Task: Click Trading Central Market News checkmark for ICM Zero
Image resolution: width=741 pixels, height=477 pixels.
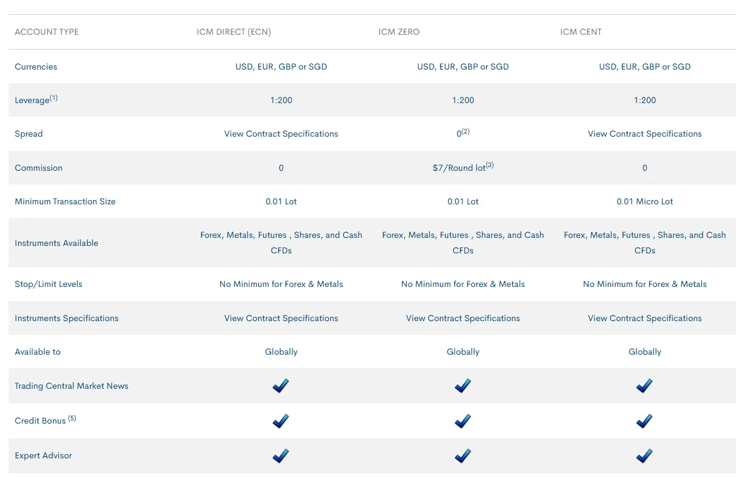Action: click(463, 386)
